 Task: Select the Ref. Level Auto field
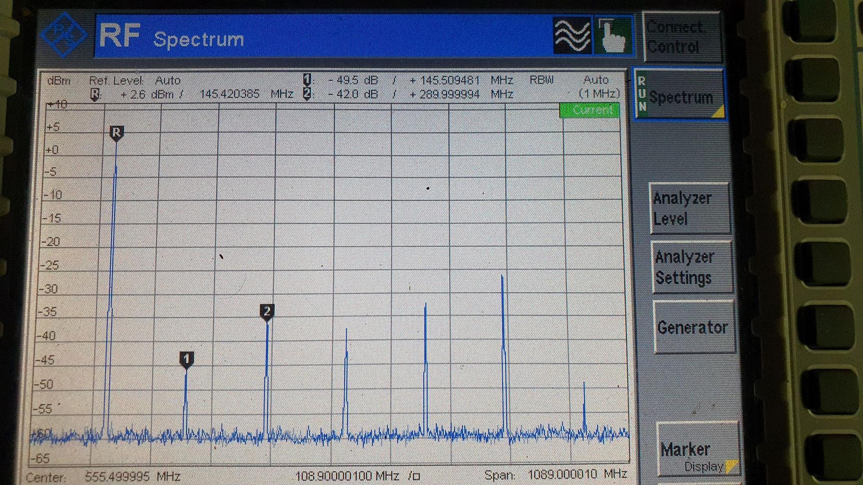tap(135, 81)
